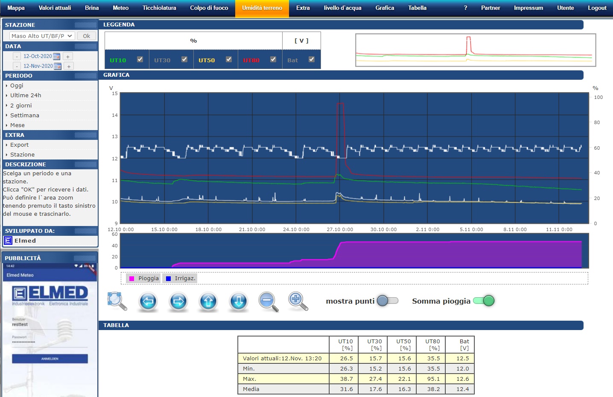
Task: Turn off the Somma pioggia switch
Action: pyautogui.click(x=484, y=301)
